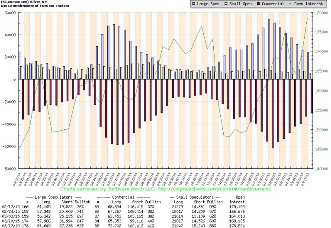Image resolution: width=331 pixels, height=228 pixels.
Task: Open the cotpricecharts.com commitmentscurrent URL
Action: coord(215,189)
